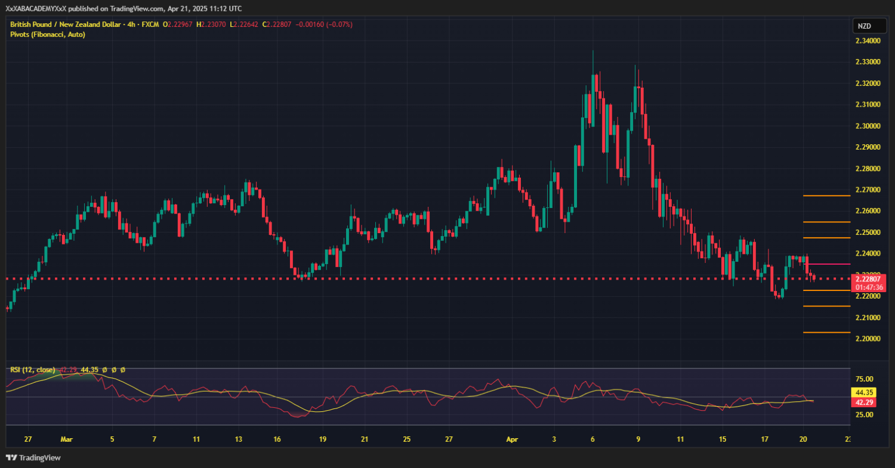This screenshot has height=468, width=895.
Task: Click the RSI 25.00 scale label
Action: [x=865, y=414]
